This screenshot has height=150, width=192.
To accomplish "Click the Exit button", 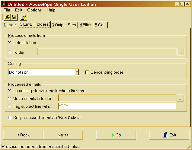I will pos(169,135).
